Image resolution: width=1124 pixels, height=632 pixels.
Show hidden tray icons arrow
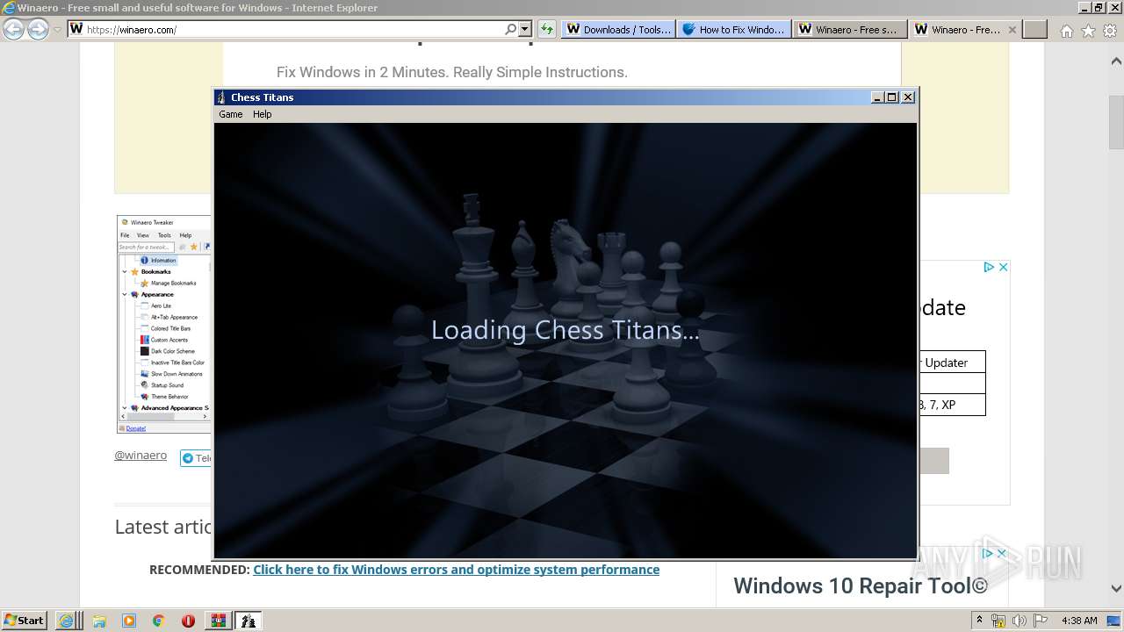(x=980, y=621)
